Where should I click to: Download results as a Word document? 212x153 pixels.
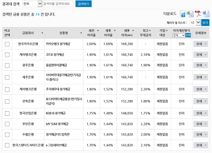[206, 14]
